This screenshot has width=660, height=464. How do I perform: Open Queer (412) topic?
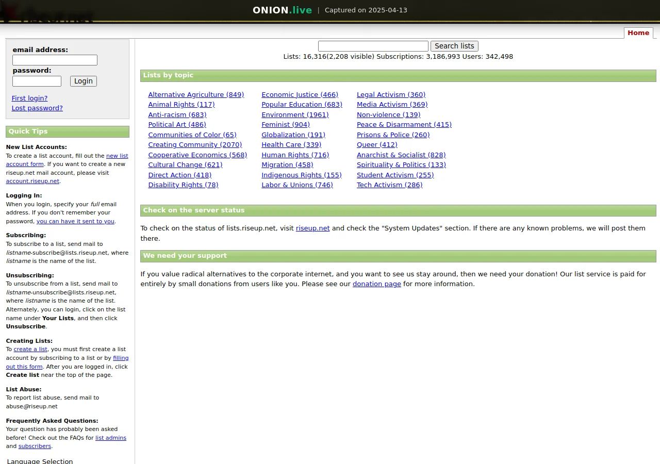tap(377, 145)
